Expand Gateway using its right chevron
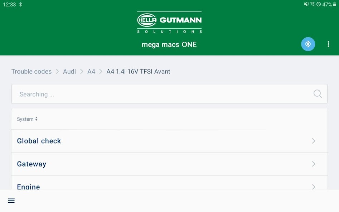The width and height of the screenshot is (339, 212). [x=314, y=164]
